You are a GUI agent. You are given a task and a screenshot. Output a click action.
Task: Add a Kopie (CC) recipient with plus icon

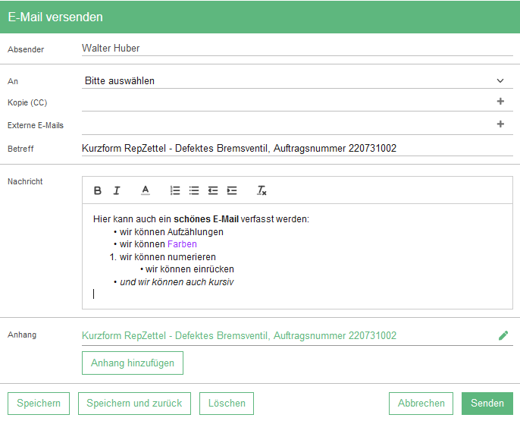coord(500,102)
